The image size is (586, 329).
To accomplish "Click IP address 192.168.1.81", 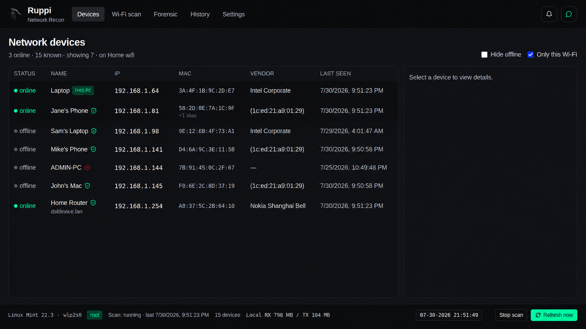I will [x=137, y=111].
